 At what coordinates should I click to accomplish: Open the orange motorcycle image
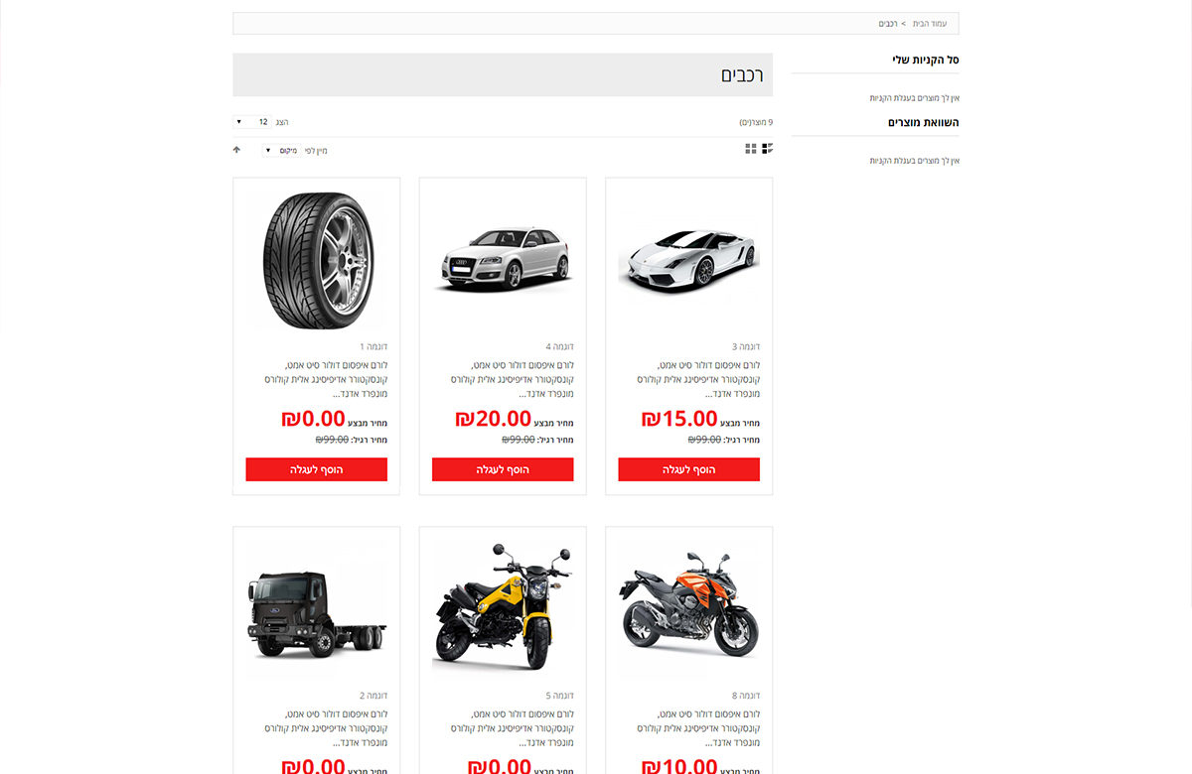(689, 608)
